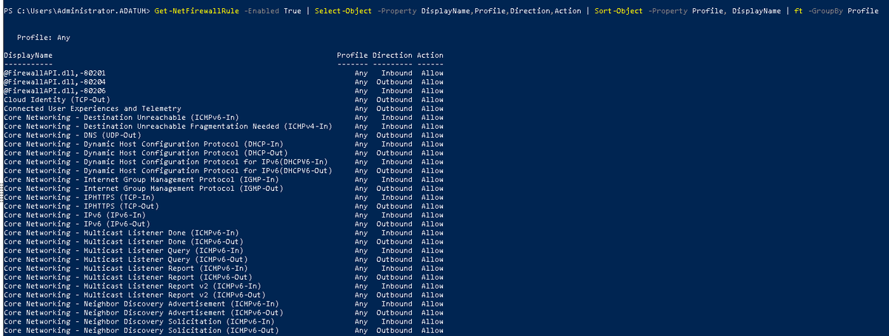Click the Direction column header
889x336 pixels.
(x=392, y=56)
